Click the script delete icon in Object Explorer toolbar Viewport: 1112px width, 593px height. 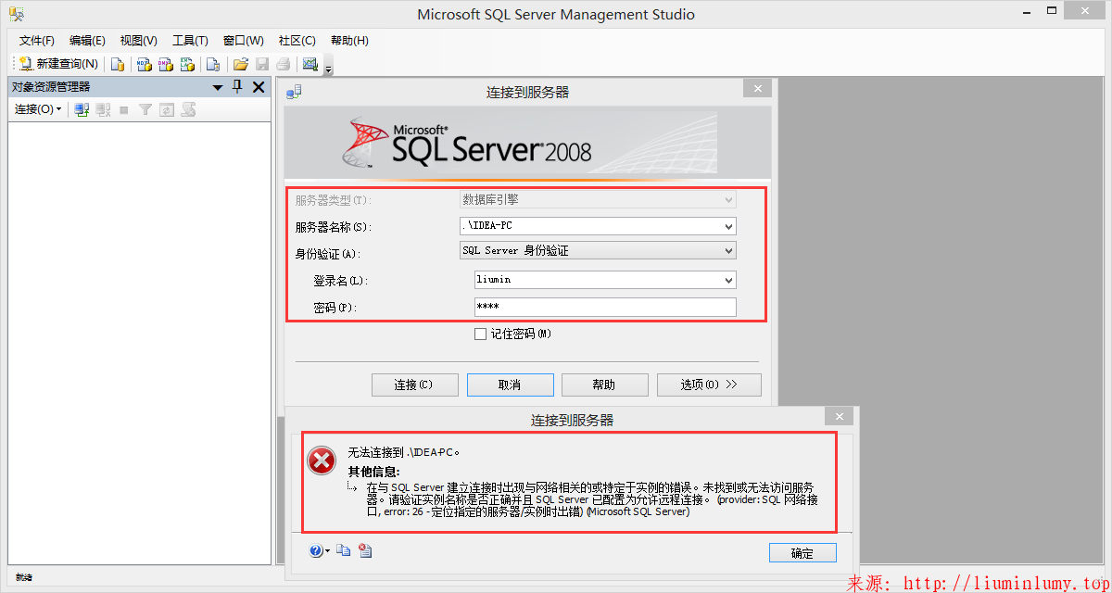[x=188, y=109]
